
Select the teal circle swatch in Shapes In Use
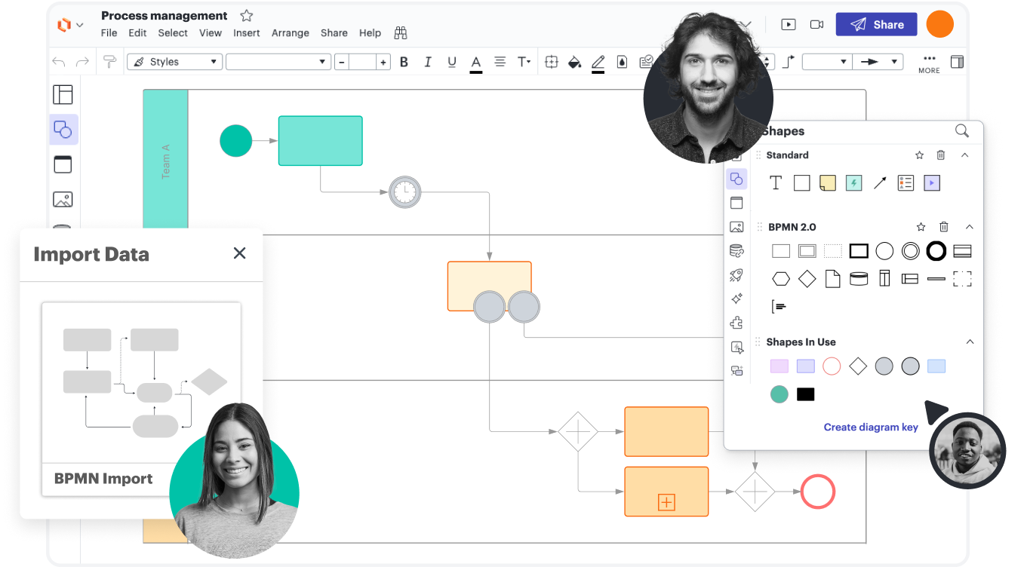[x=779, y=394]
